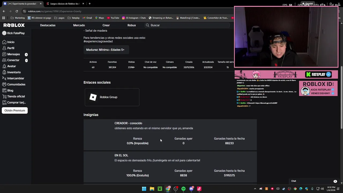
Task: Show hidden system tray icons
Action: 255,189
